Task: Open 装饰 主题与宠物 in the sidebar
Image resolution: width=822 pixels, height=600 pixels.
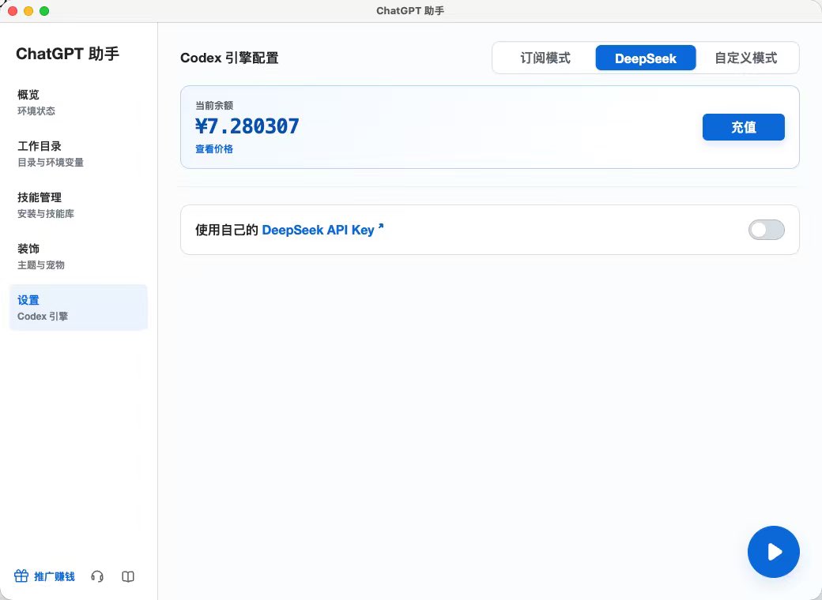Action: pos(78,256)
